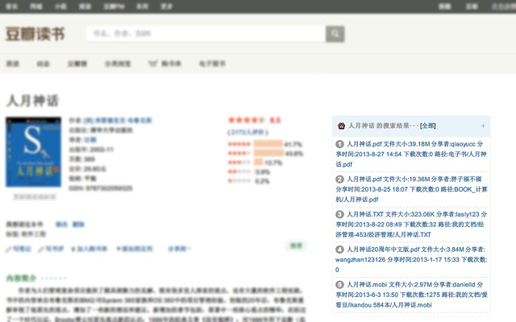This screenshot has height=322, width=516.
Task: Open result 1 人月神话.pdf 39.18M by qiaoyucc
Action: (x=411, y=154)
